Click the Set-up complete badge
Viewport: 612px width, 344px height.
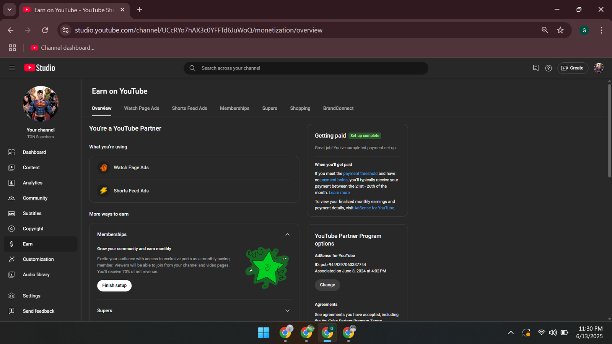pos(365,136)
